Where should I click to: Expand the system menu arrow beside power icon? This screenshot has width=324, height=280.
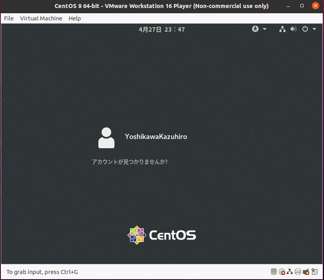click(314, 29)
